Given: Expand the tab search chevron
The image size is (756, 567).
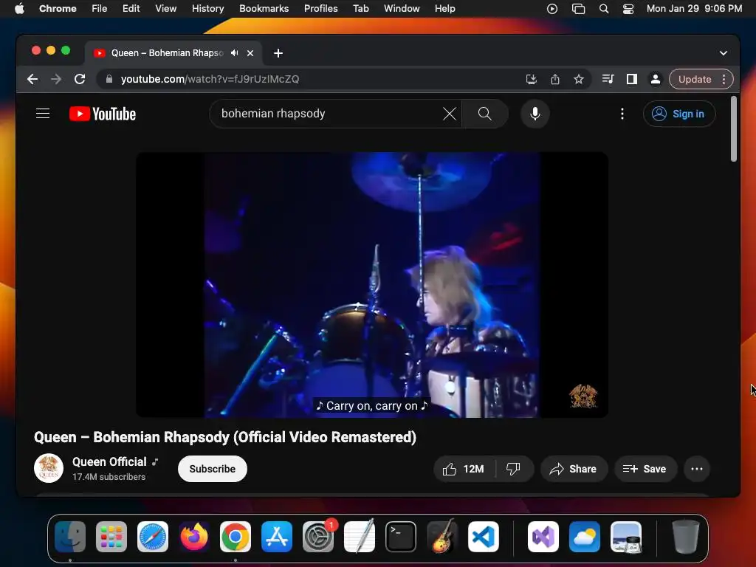Looking at the screenshot, I should (724, 53).
